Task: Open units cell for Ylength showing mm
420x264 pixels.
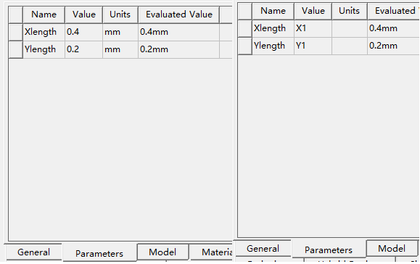Action: point(120,49)
